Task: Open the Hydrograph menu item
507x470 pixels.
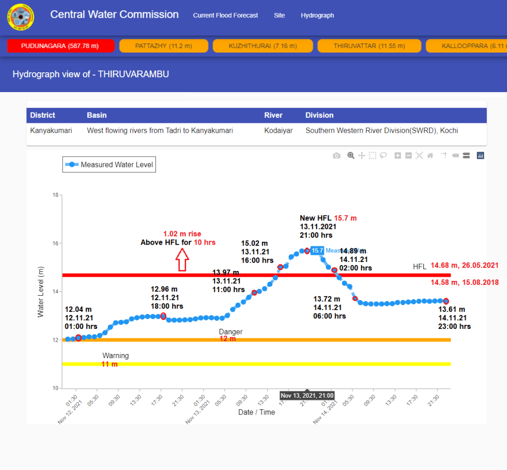Action: tap(317, 15)
